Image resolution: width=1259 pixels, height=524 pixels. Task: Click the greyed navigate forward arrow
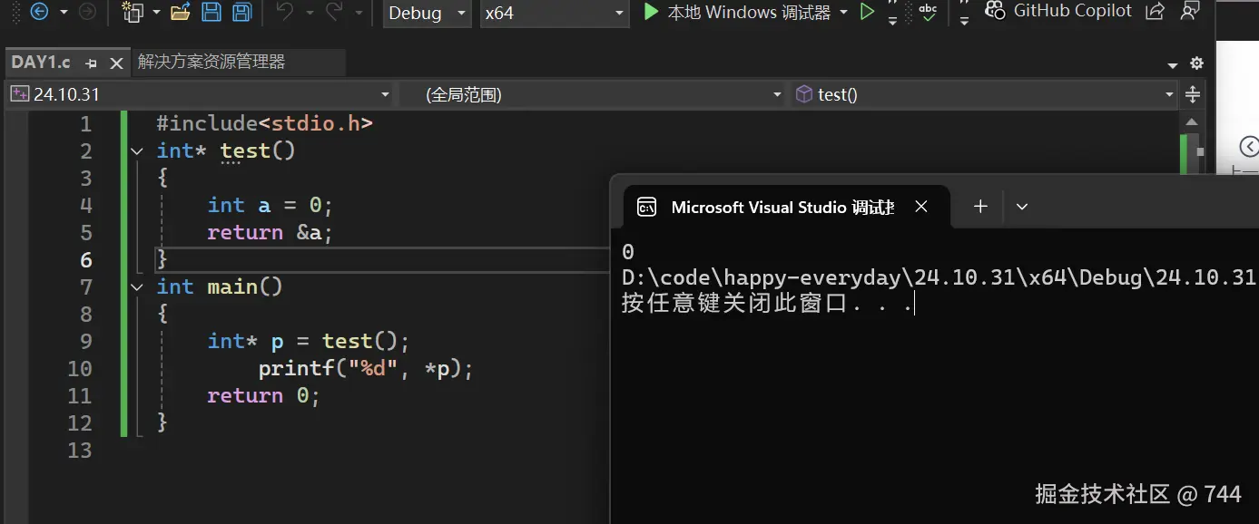[x=87, y=12]
